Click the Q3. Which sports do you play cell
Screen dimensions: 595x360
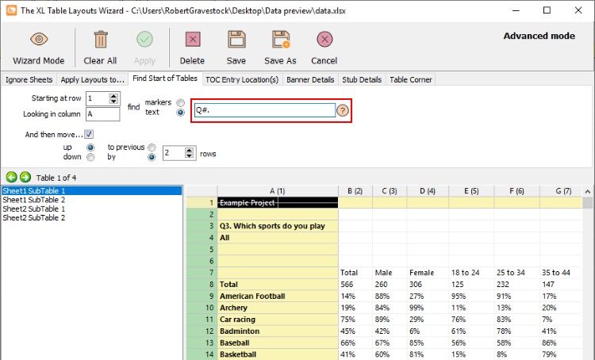(x=278, y=226)
